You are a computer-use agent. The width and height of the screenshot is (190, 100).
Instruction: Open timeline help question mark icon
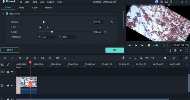(186, 58)
